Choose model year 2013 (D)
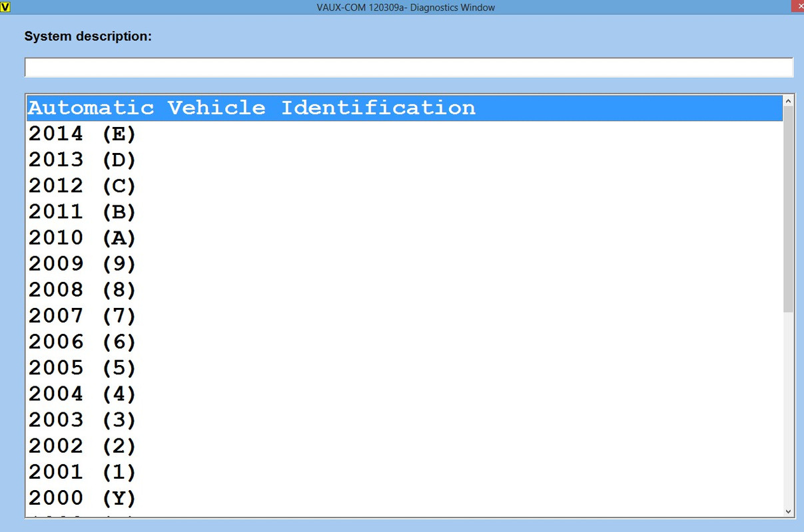This screenshot has height=532, width=804. 405,160
